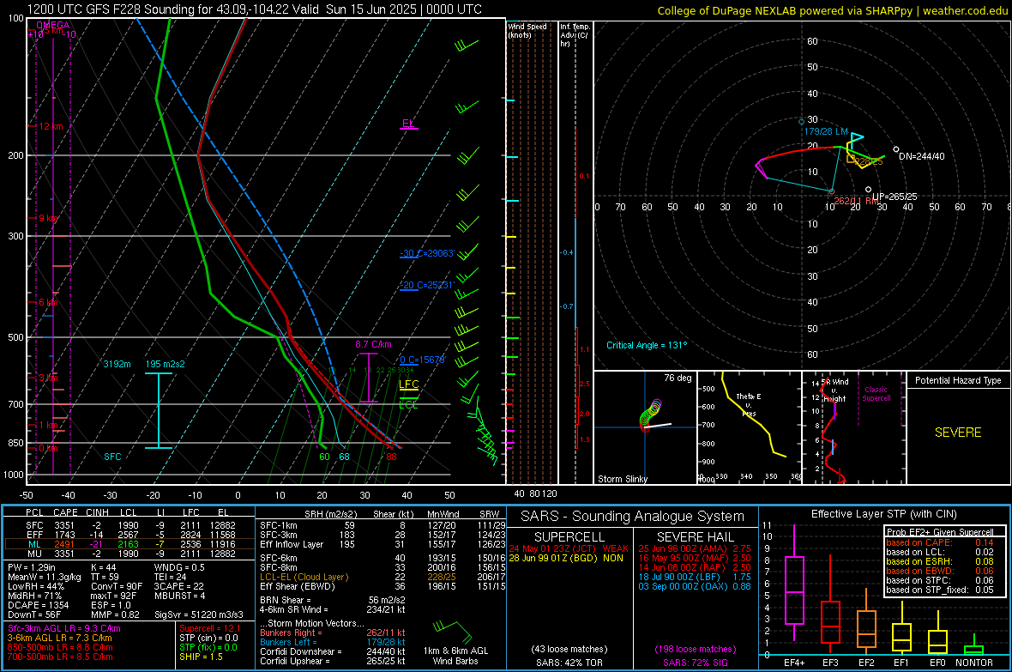Viewport: 1012px width, 672px height.
Task: Click the 25 Jun 96 00Z (AMA) hail analog
Action: 695,548
